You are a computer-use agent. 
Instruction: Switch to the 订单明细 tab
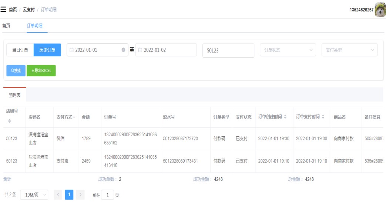(x=34, y=26)
